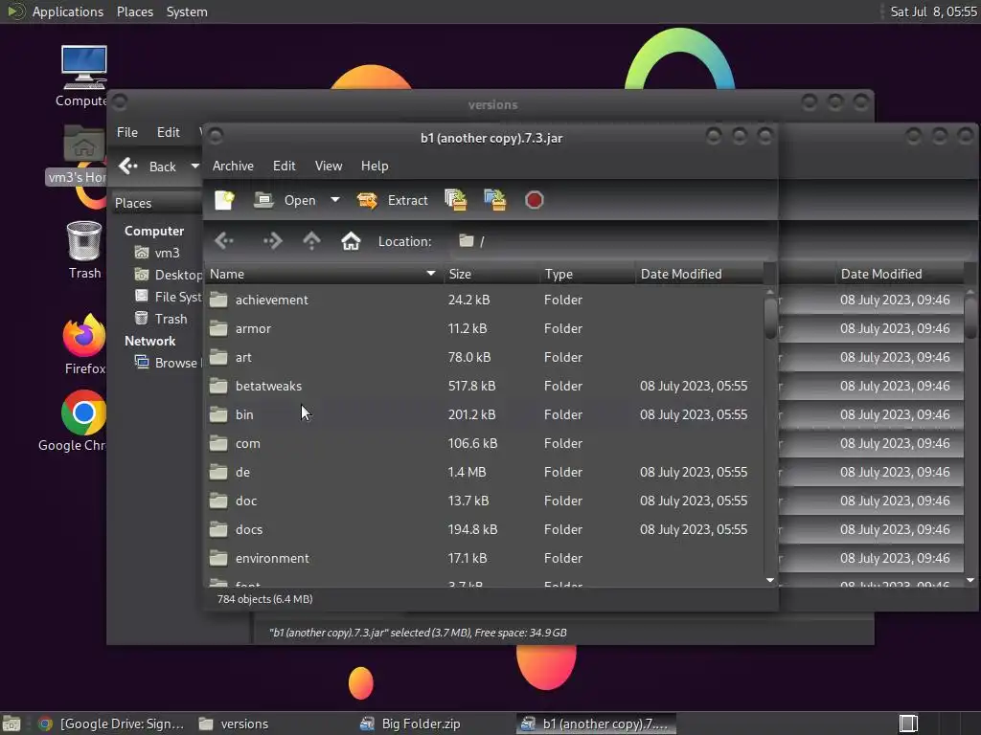This screenshot has width=981, height=735.
Task: Open the File menu in versions window
Action: click(x=127, y=132)
